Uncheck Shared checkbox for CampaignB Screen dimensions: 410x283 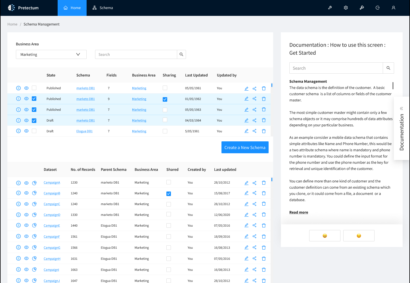point(169,194)
